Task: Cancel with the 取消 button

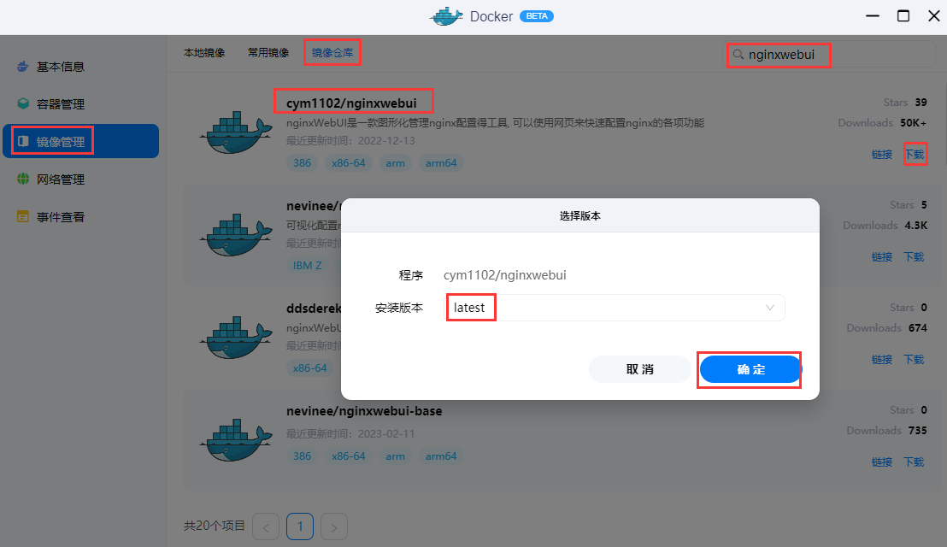Action: click(x=639, y=369)
